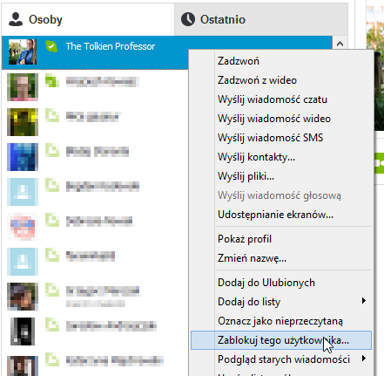384x376 pixels.
Task: Choose Oznacz jako nieprzeczytaną
Action: 281,321
